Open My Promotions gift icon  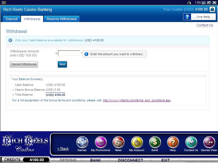click(101, 142)
